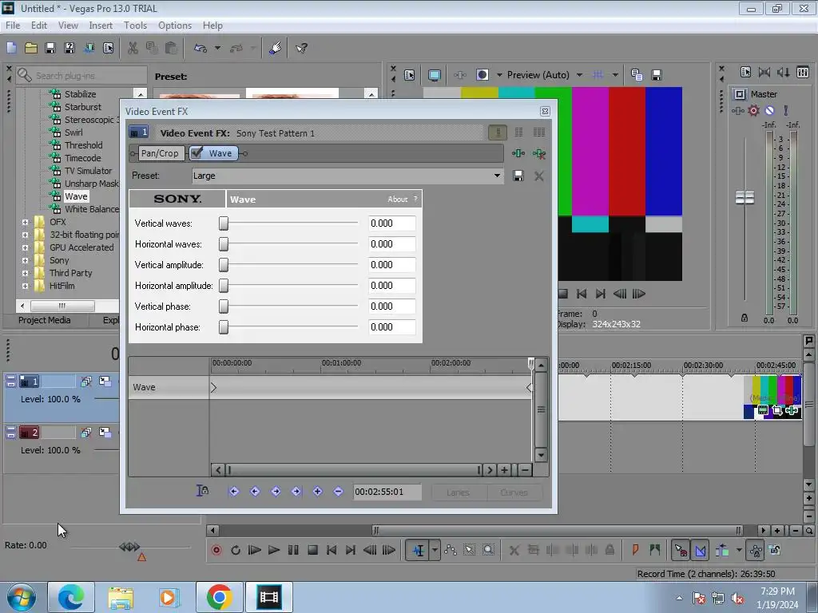Click the Stop button in transport bar

[x=312, y=550]
